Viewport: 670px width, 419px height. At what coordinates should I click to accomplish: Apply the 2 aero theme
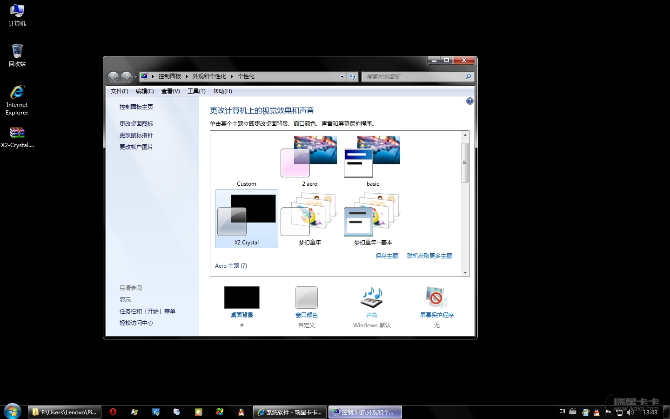click(309, 161)
